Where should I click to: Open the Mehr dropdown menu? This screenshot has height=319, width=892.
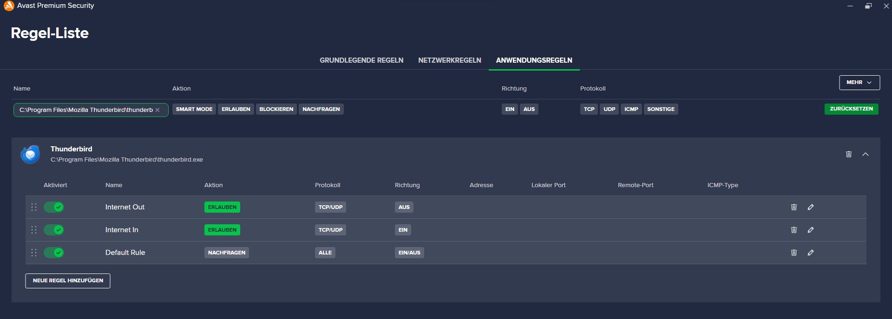coord(859,83)
